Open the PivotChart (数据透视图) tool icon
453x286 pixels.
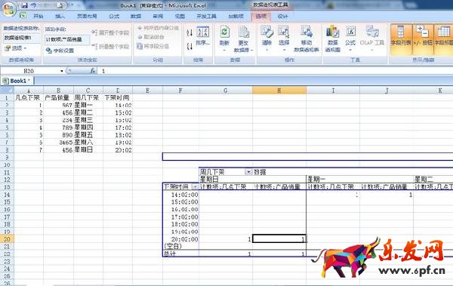tap(332, 38)
